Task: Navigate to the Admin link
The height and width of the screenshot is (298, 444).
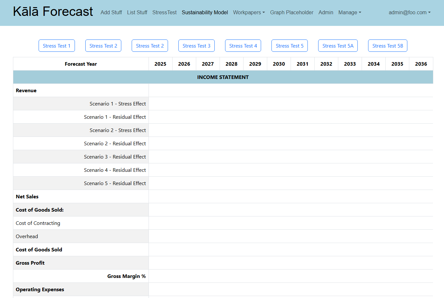Action: pos(326,12)
